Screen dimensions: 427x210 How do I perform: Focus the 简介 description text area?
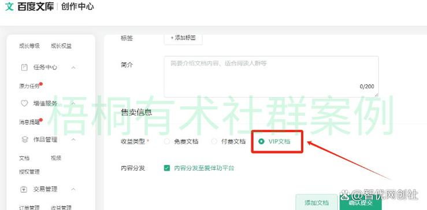pos(271,76)
